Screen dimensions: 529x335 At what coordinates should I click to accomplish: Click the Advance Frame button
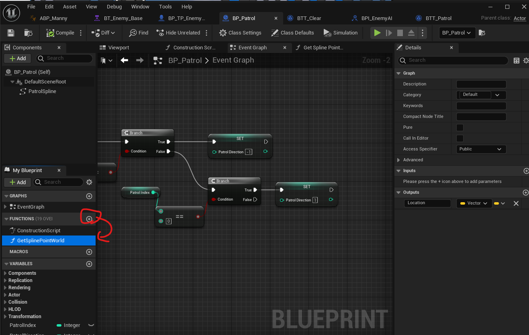pyautogui.click(x=389, y=33)
